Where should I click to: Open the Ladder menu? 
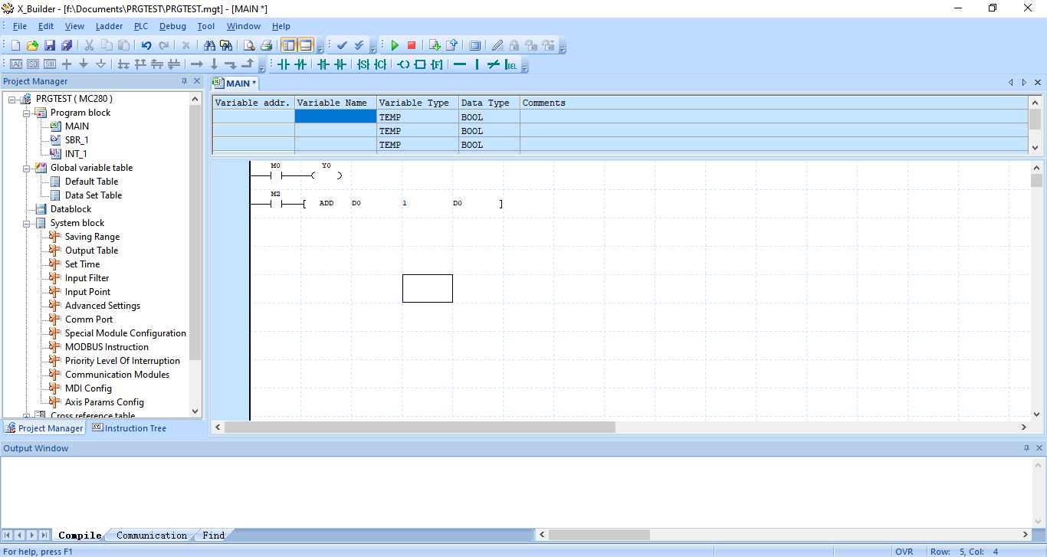click(109, 26)
